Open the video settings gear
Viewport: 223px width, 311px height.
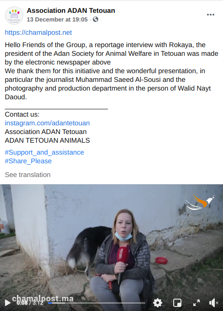coord(158,303)
